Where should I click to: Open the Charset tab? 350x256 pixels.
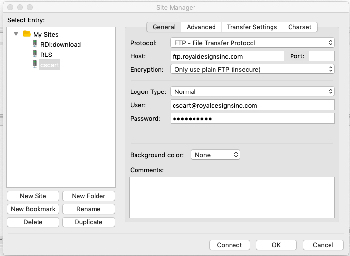coord(300,27)
